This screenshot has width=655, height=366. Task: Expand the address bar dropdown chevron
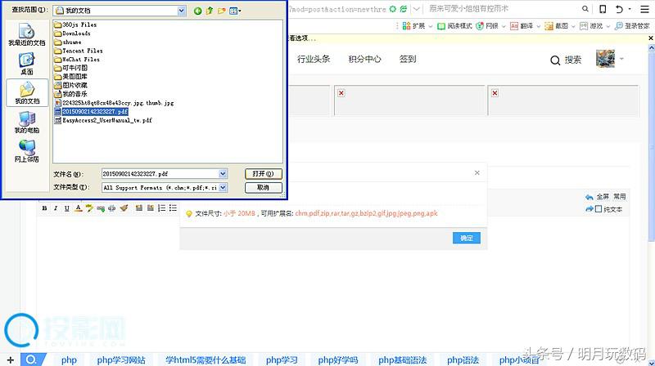(417, 9)
